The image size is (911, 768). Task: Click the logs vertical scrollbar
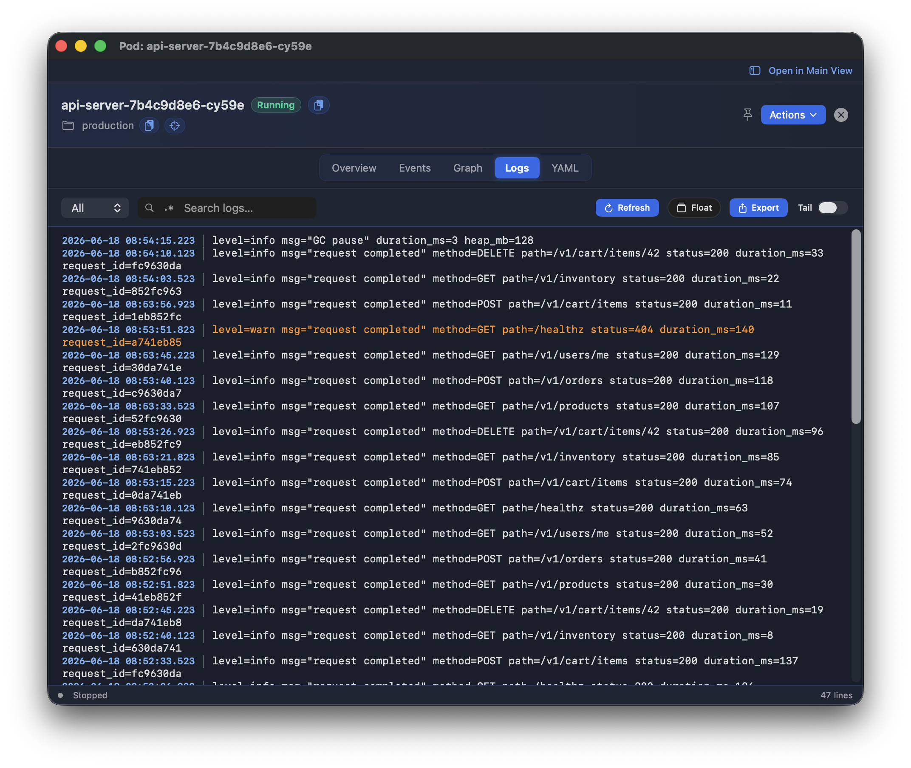[x=855, y=326]
